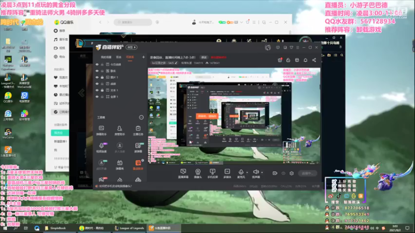
Task: Open WeGame desktop shortcut
Action: (x=8, y=134)
